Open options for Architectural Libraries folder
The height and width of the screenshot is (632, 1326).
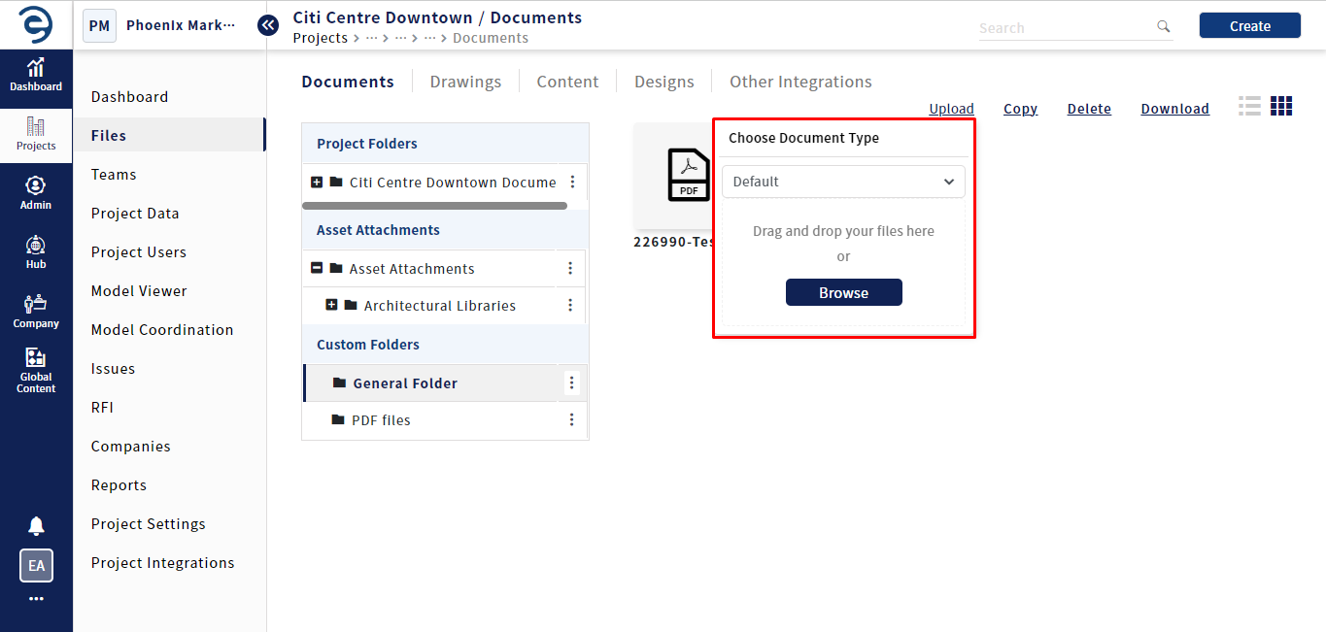pos(570,305)
